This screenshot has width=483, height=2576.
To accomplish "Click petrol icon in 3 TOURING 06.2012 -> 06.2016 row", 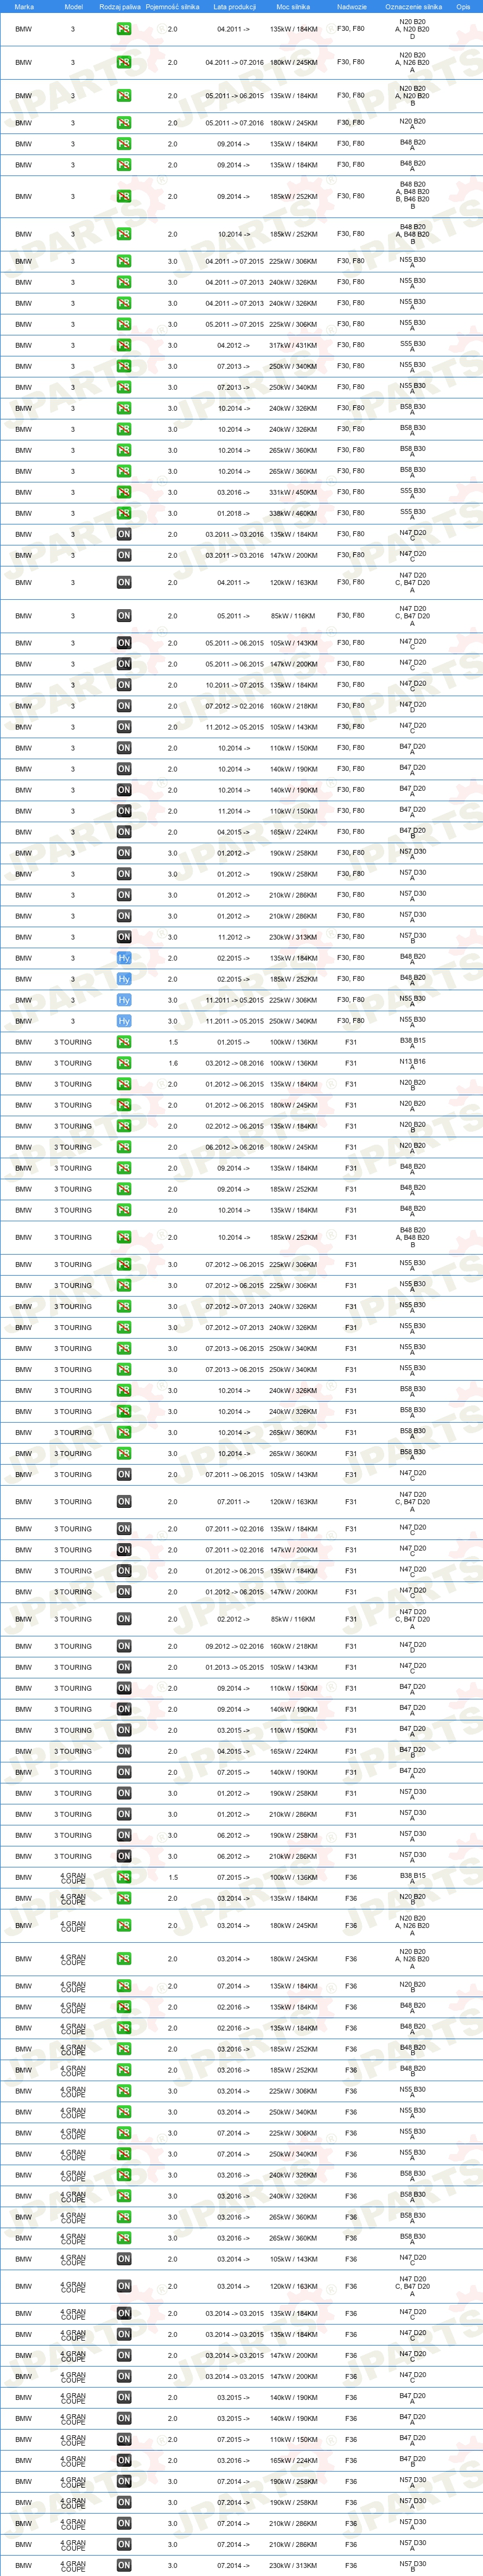I will pos(124,1147).
